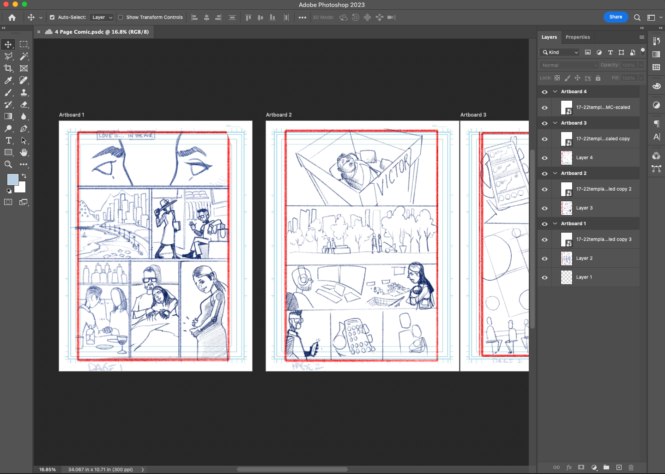Toggle Quick Mask mode
This screenshot has width=665, height=474.
pyautogui.click(x=8, y=202)
